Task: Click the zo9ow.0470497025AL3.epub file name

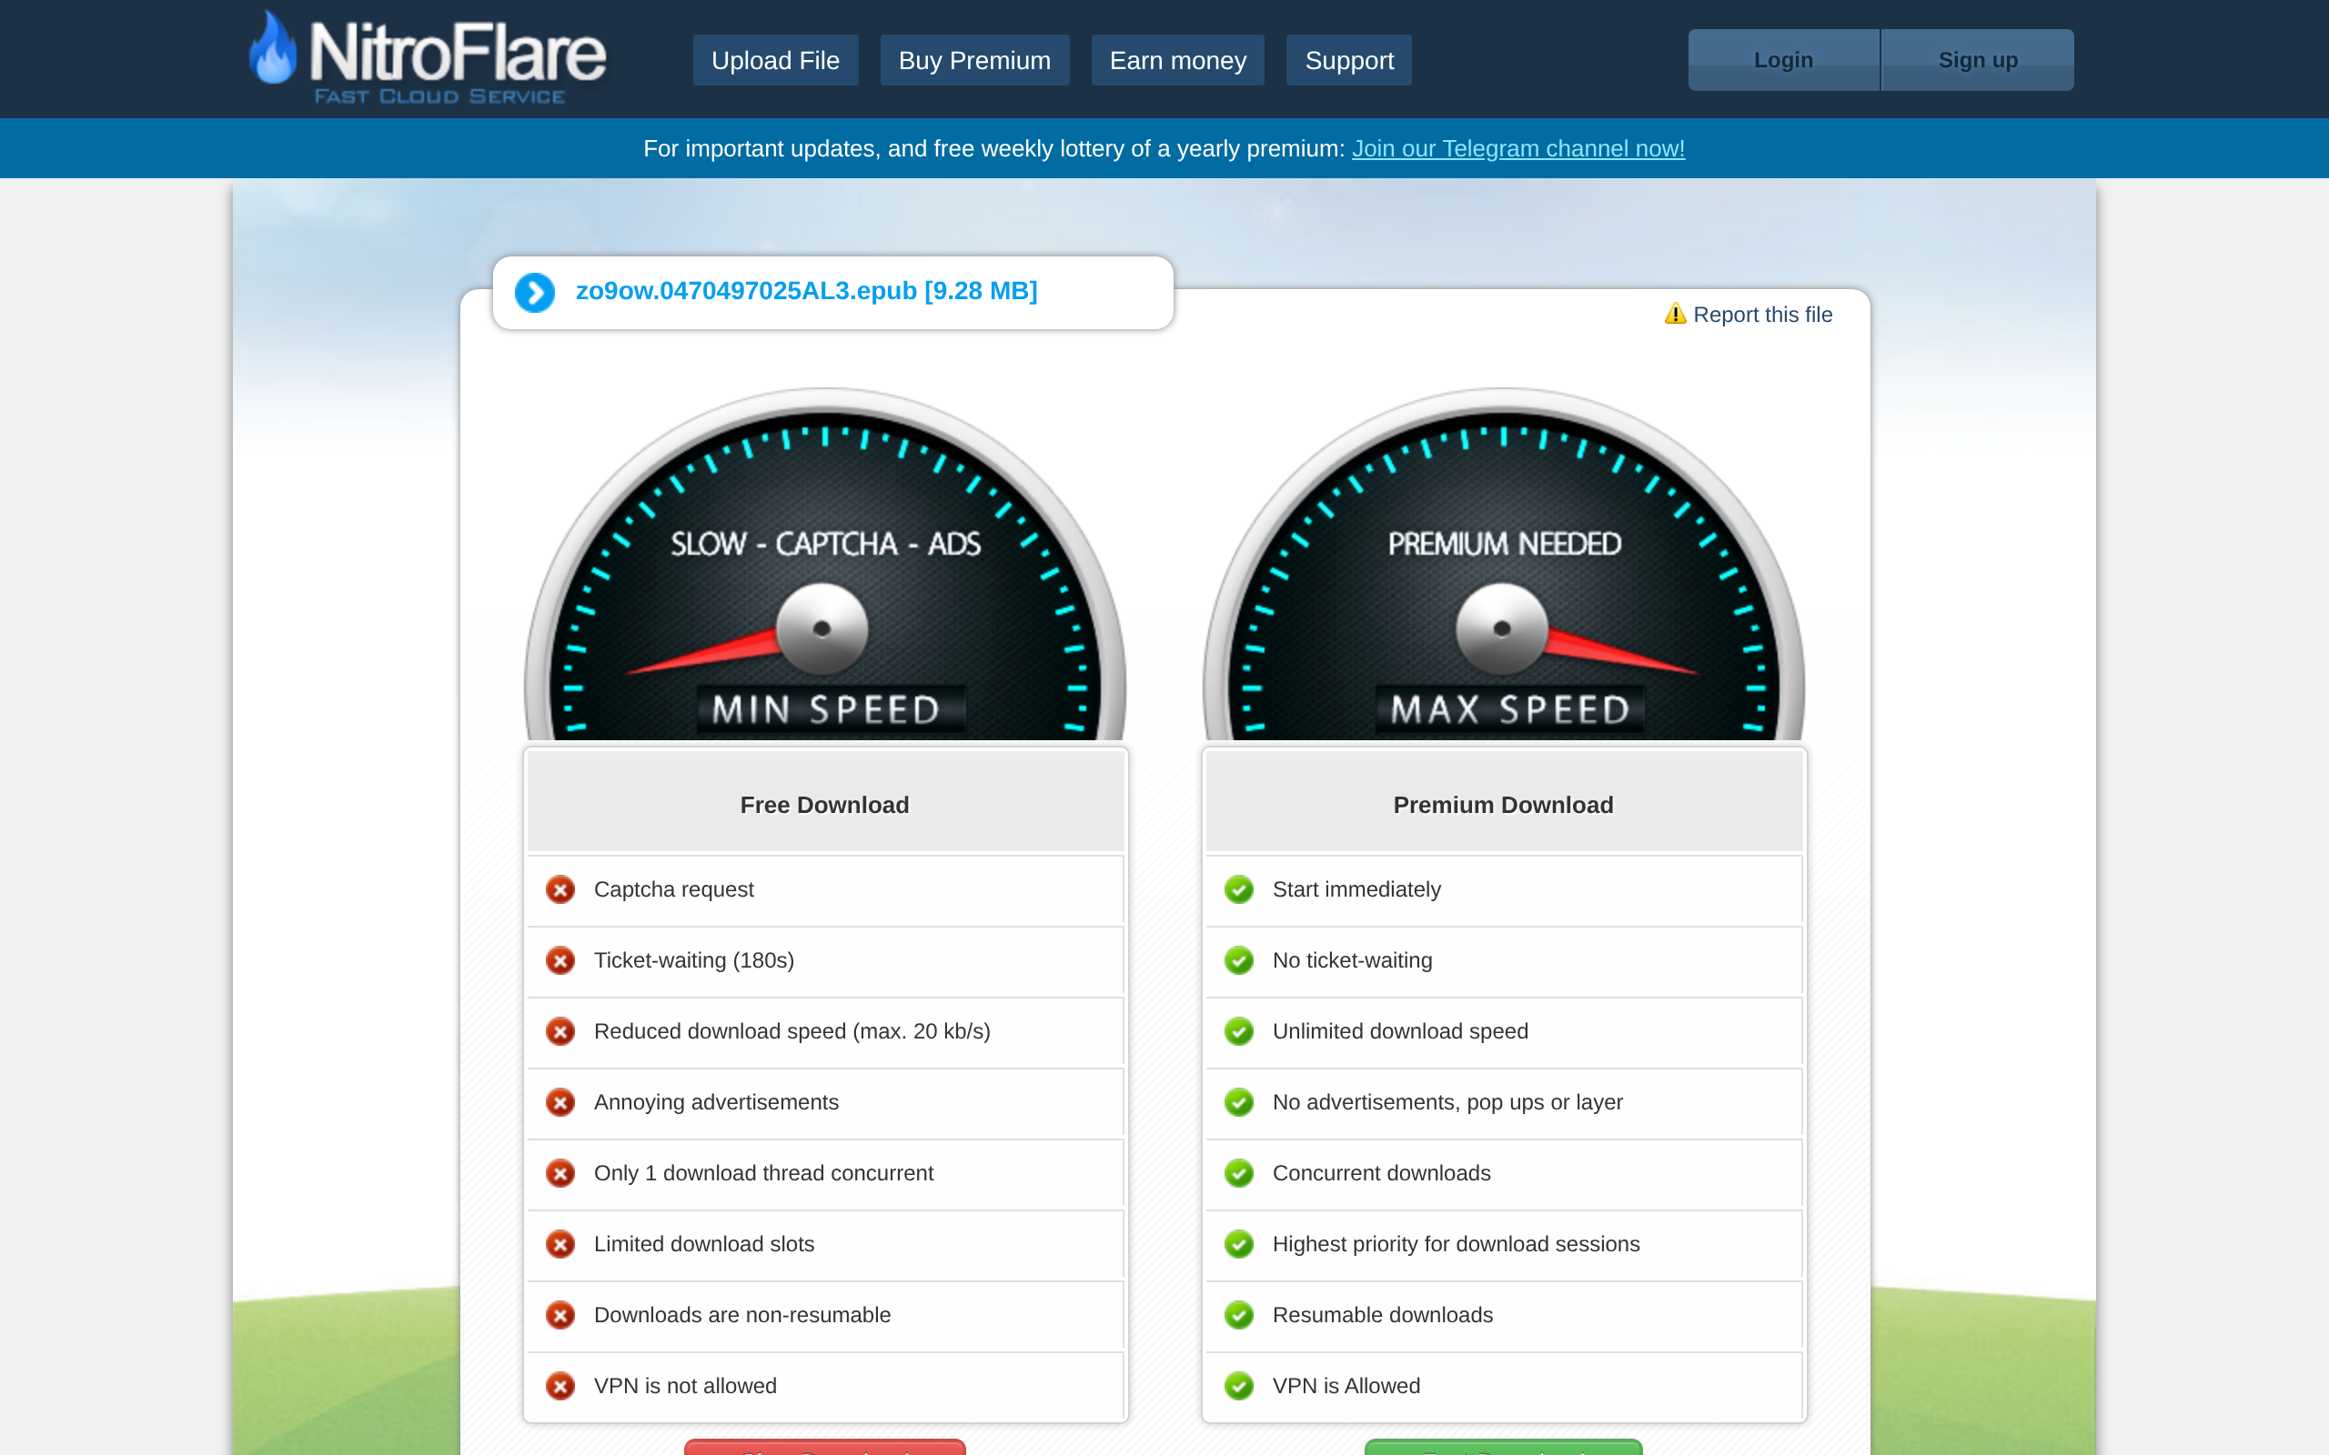Action: click(x=806, y=291)
